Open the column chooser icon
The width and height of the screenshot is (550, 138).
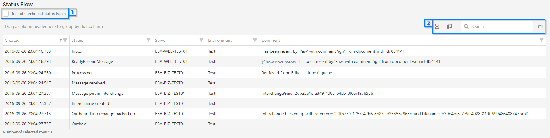[x=449, y=26]
